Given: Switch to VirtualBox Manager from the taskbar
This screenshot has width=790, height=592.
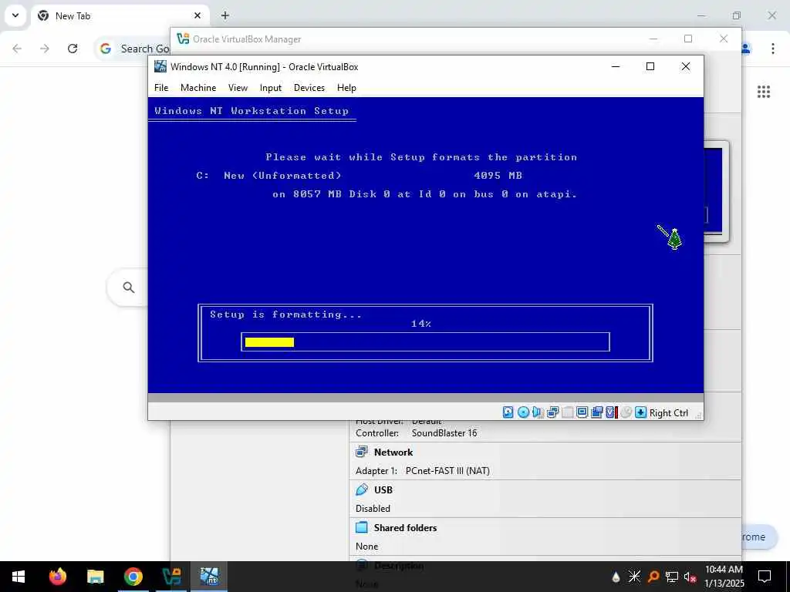Looking at the screenshot, I should 171,577.
